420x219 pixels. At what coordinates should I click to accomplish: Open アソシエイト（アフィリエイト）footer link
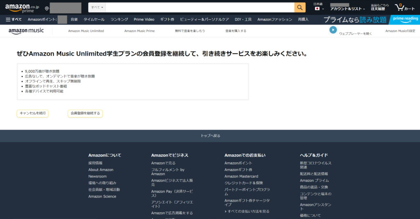coord(172,204)
